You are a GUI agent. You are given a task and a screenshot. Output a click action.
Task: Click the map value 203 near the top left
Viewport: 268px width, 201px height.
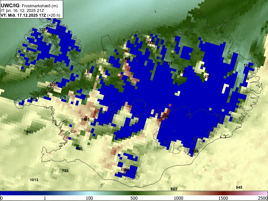(50, 26)
